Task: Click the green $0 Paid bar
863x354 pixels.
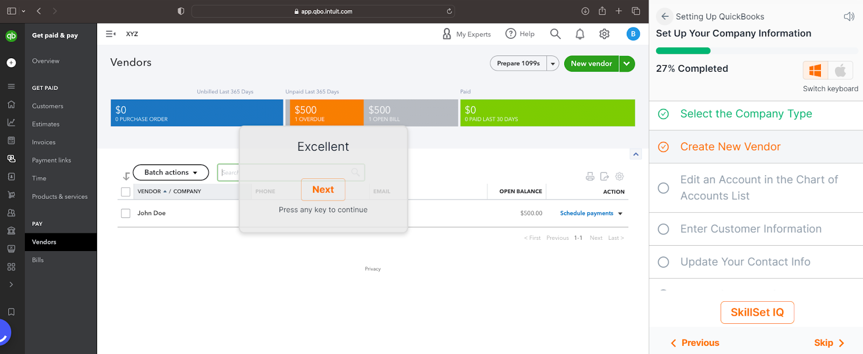Action: [547, 113]
